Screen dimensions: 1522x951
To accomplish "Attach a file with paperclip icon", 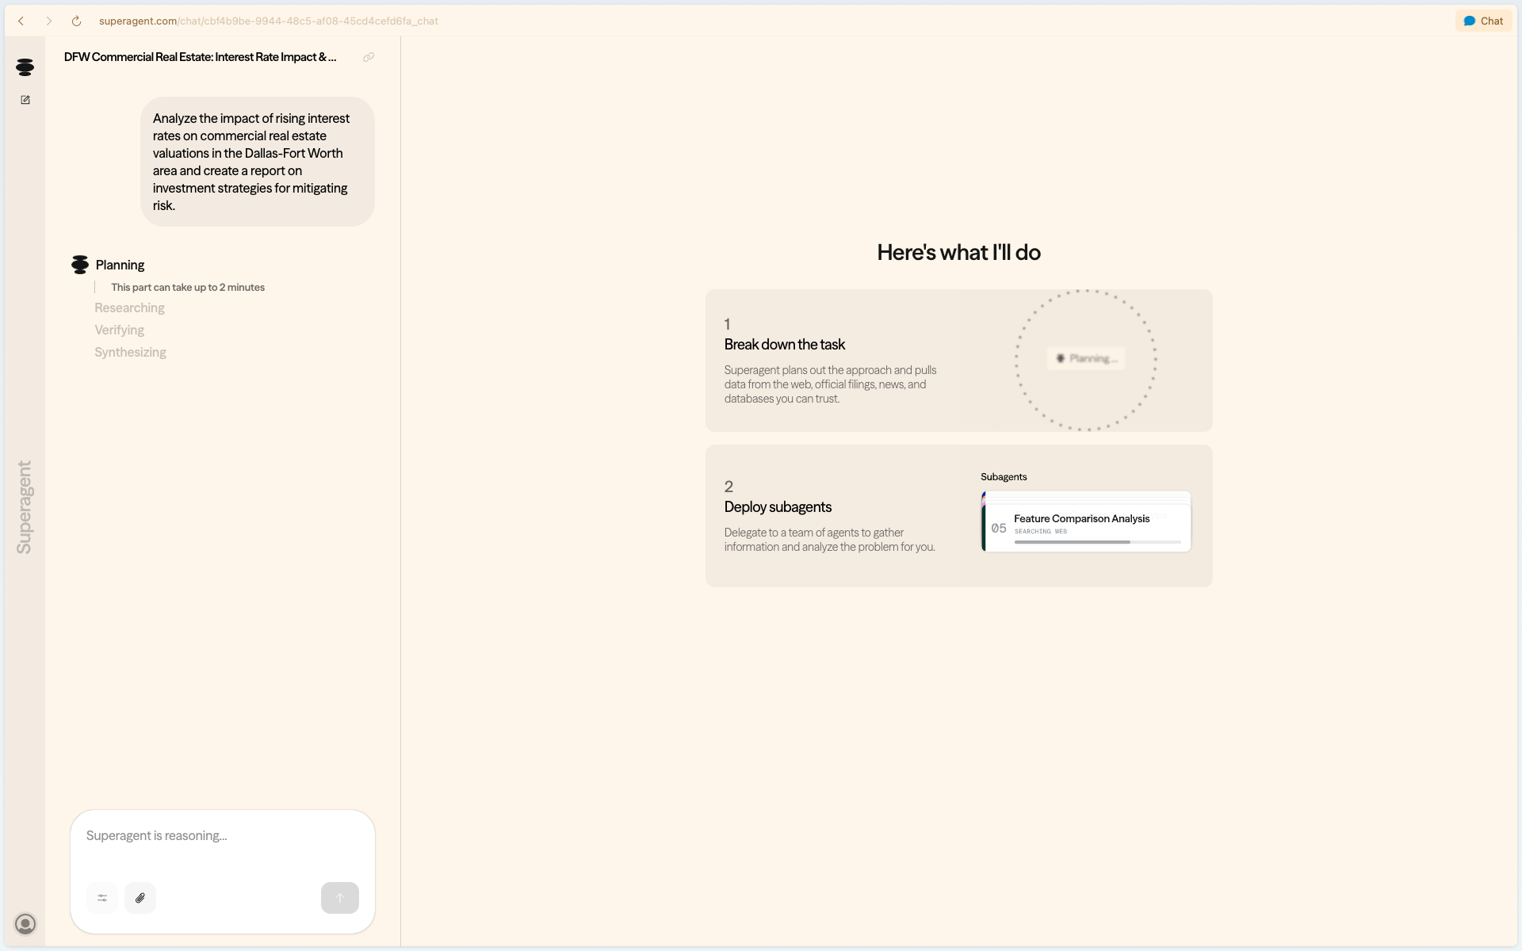I will [x=140, y=898].
